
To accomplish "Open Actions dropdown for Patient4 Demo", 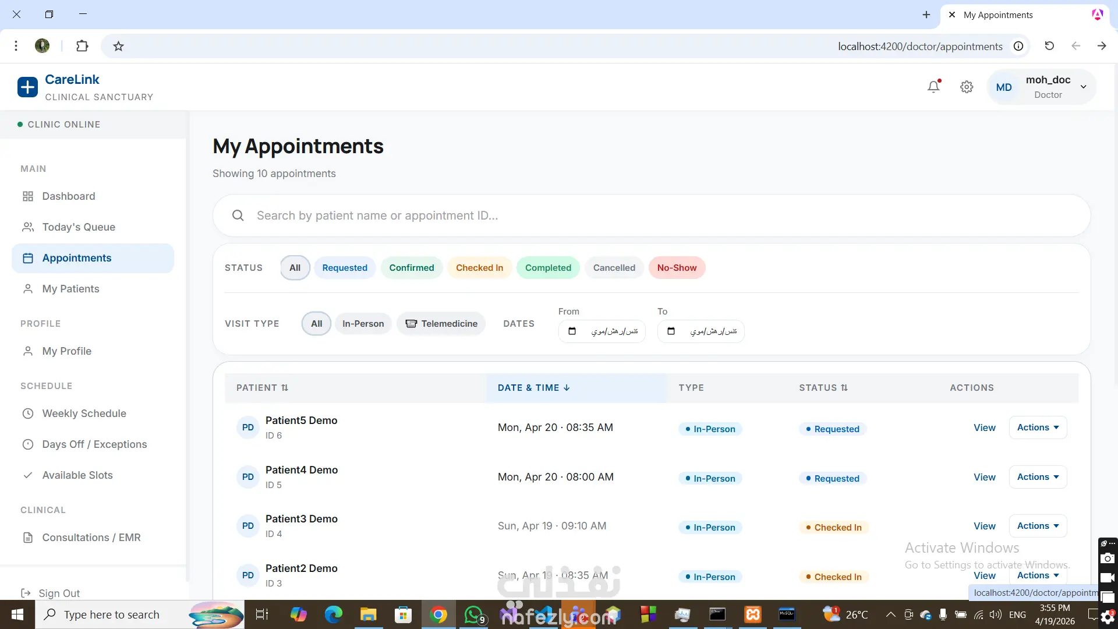I will 1038,477.
